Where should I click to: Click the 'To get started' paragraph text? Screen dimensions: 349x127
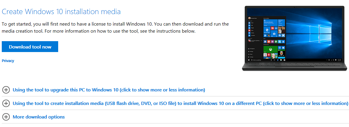(x=115, y=27)
